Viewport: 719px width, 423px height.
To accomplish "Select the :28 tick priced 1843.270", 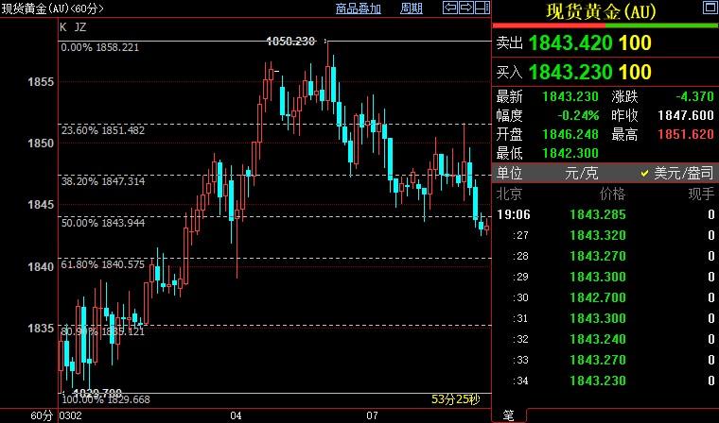I will point(605,256).
